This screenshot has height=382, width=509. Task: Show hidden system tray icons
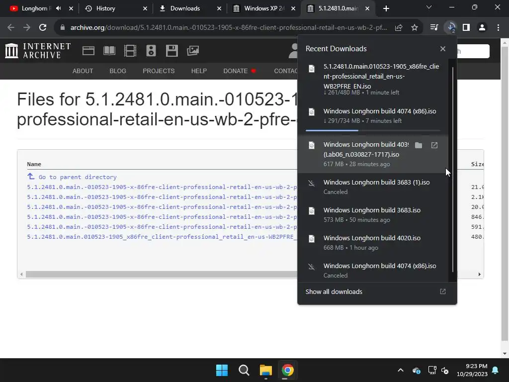pyautogui.click(x=401, y=370)
